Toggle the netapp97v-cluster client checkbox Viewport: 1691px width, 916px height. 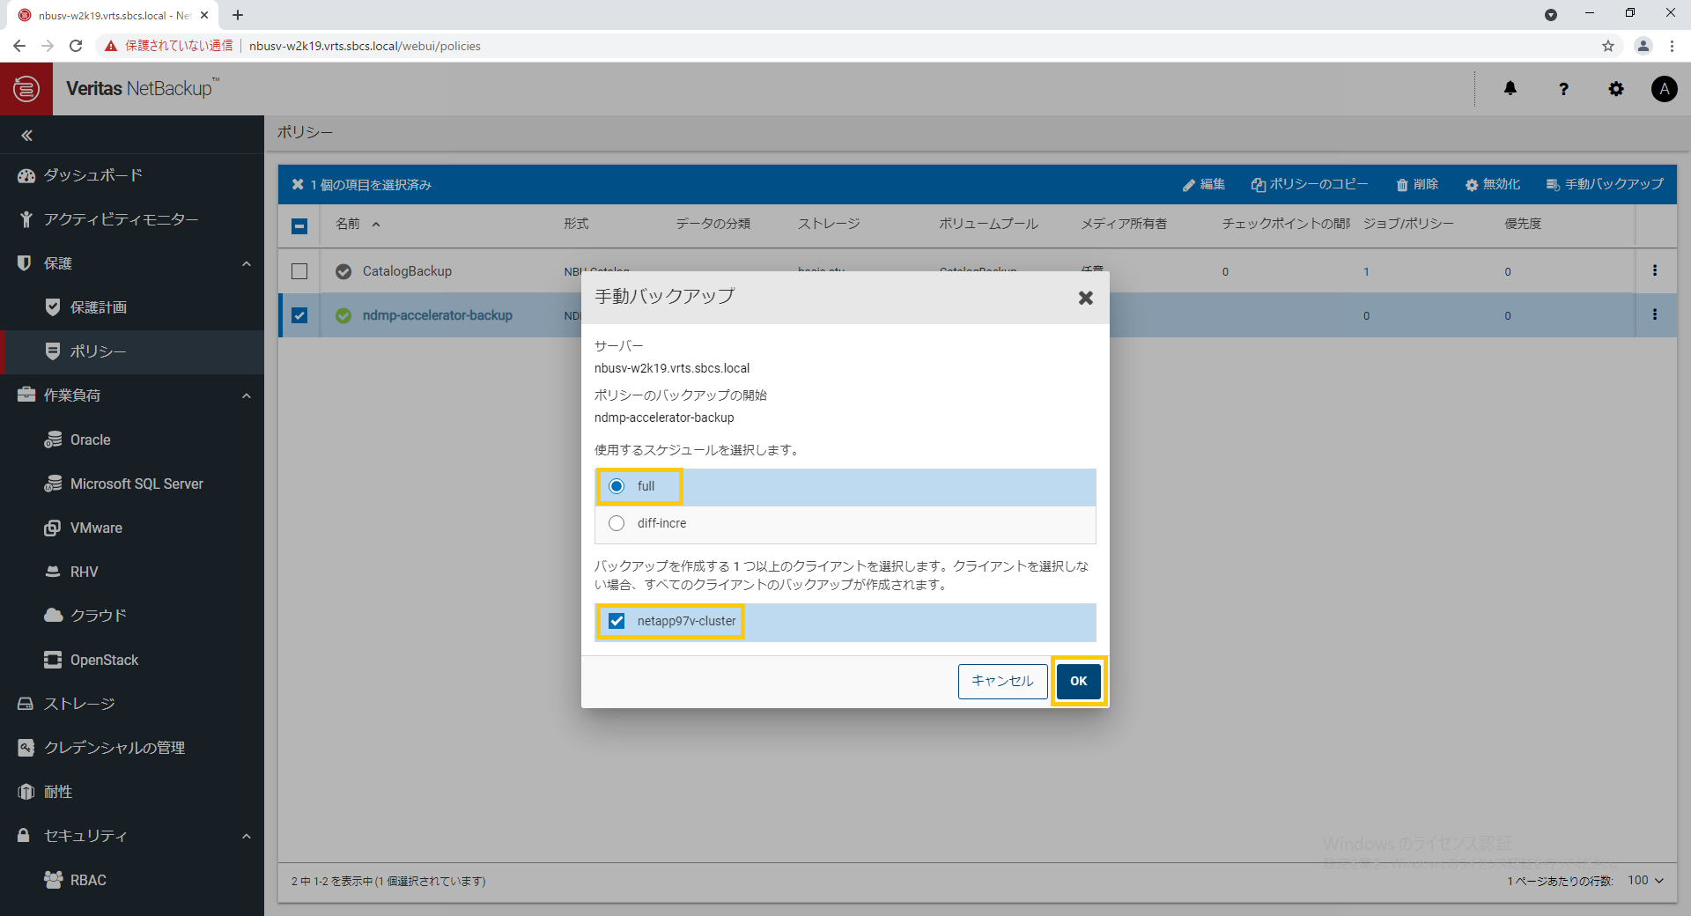pyautogui.click(x=617, y=621)
